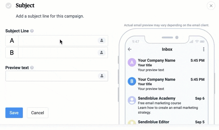The width and height of the screenshot is (219, 130).
Task: Cancel subject line editing
Action: click(37, 113)
